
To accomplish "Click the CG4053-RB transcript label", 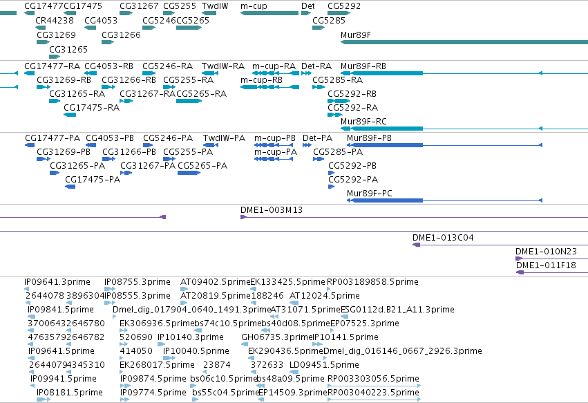I will 108,66.
